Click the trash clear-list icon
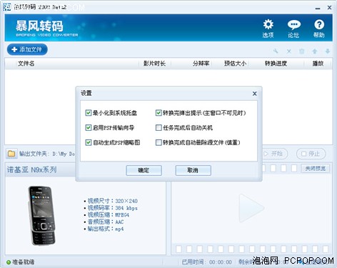The image size is (337, 268). tap(301, 51)
